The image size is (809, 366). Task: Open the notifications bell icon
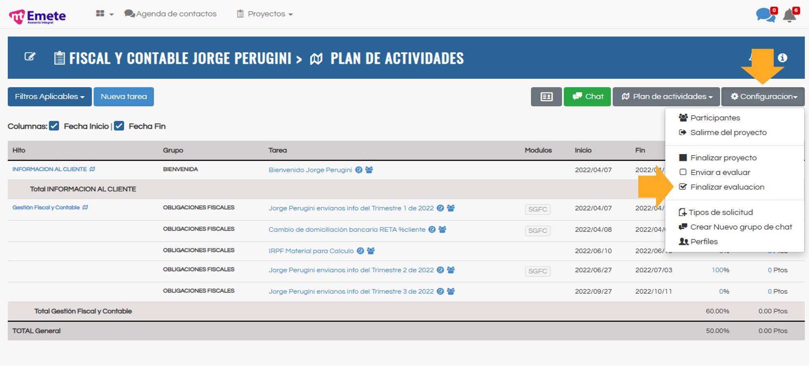tap(790, 15)
